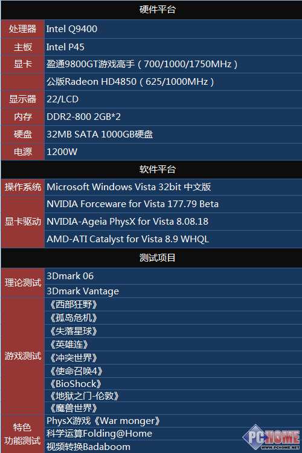
Task: Click the 《使命召唤4》 row
Action: coord(173,371)
